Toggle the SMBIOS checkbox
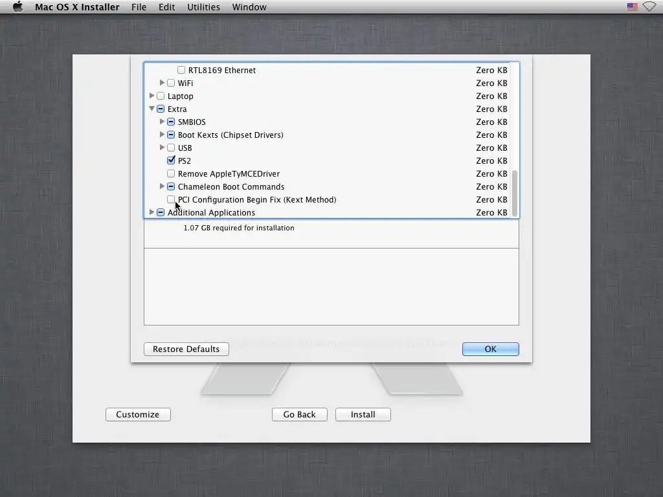The image size is (663, 497). point(171,122)
